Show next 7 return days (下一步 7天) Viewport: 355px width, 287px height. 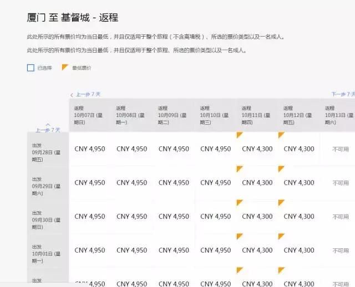click(x=342, y=95)
